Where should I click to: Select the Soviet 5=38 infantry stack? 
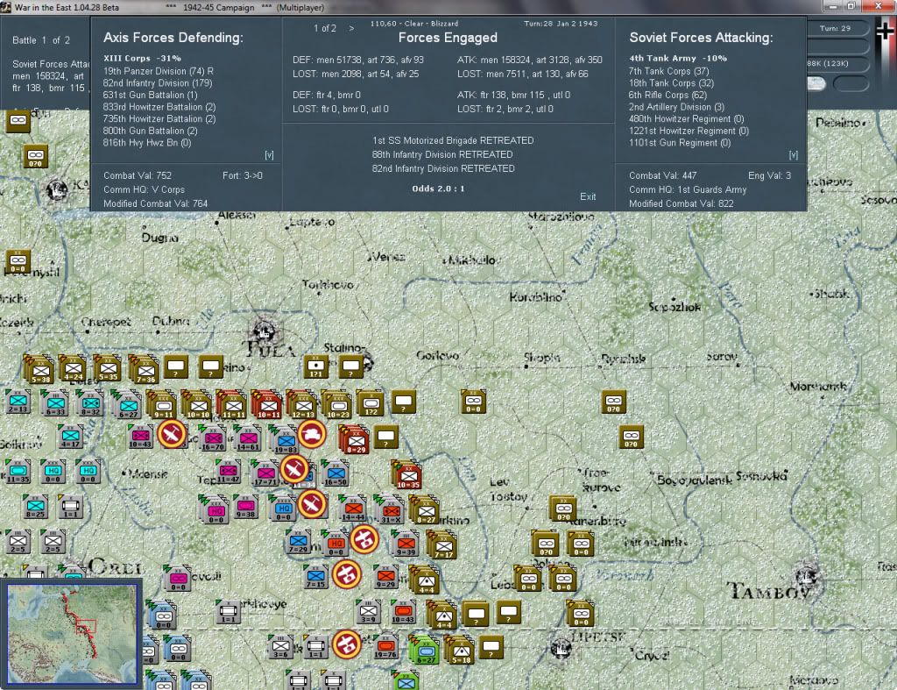39,369
